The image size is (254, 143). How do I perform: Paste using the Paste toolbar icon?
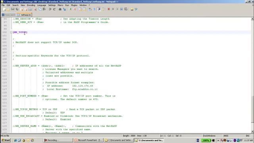[44, 9]
